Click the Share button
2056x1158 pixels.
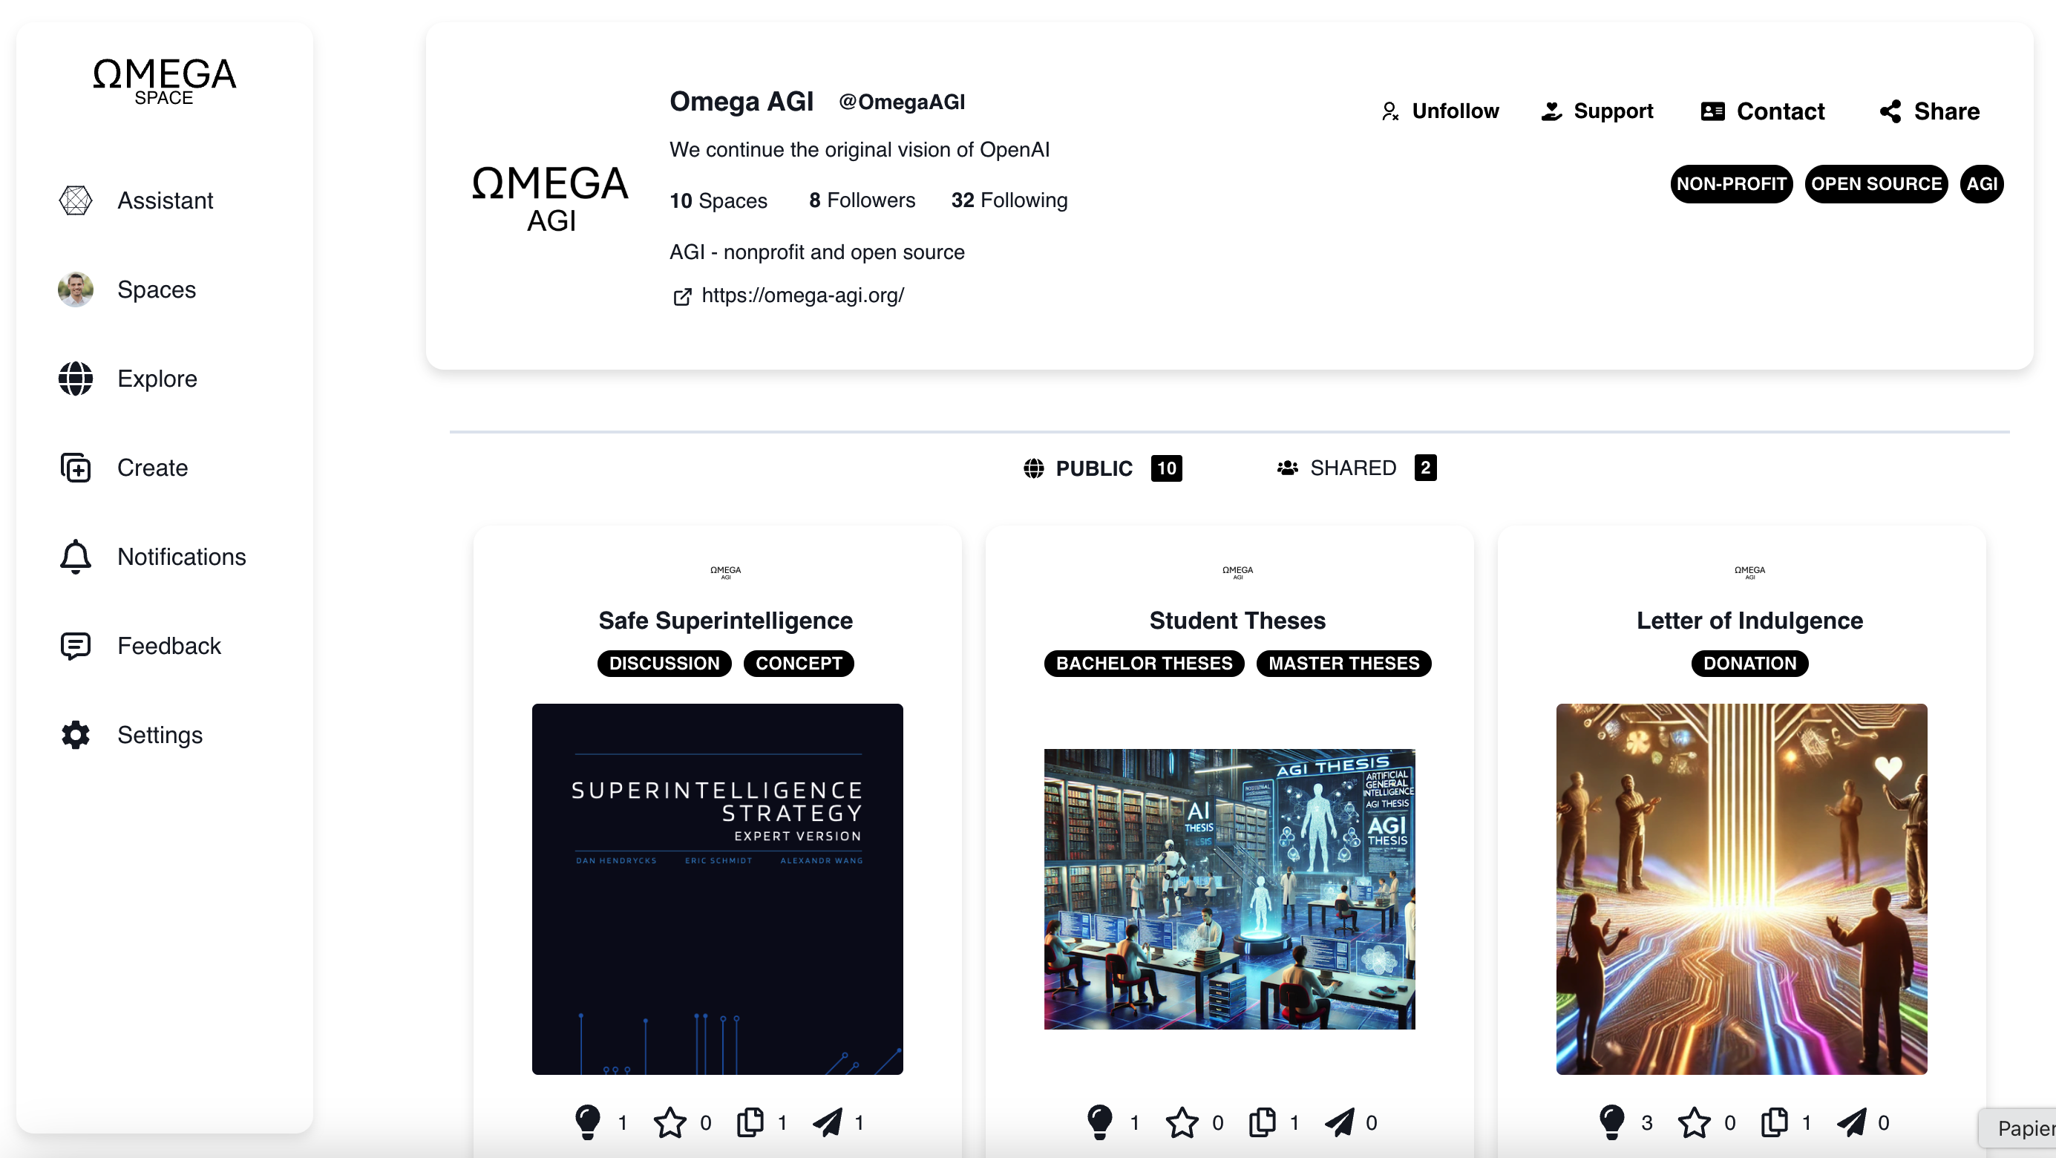1930,111
